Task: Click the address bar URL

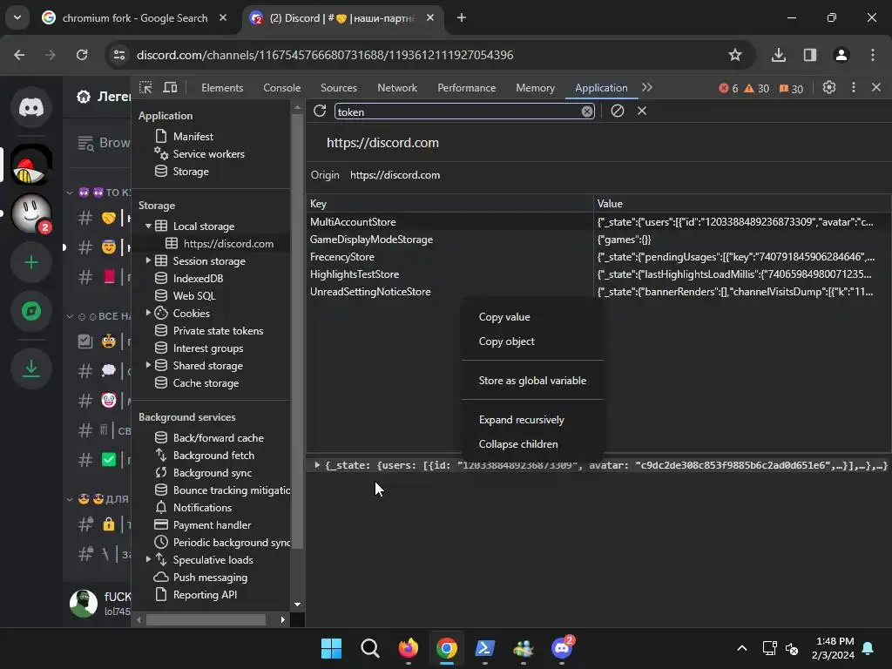Action: [x=325, y=55]
